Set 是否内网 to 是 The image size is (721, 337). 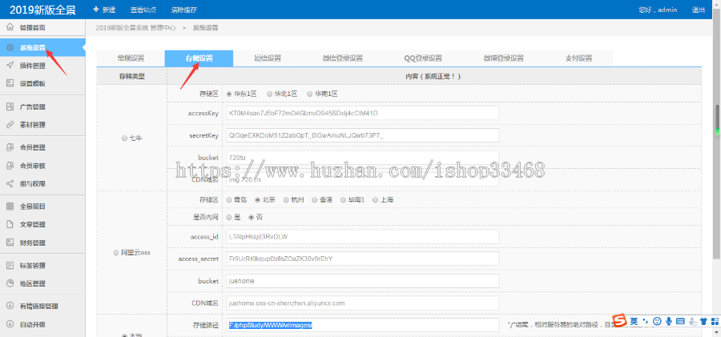[x=229, y=218]
